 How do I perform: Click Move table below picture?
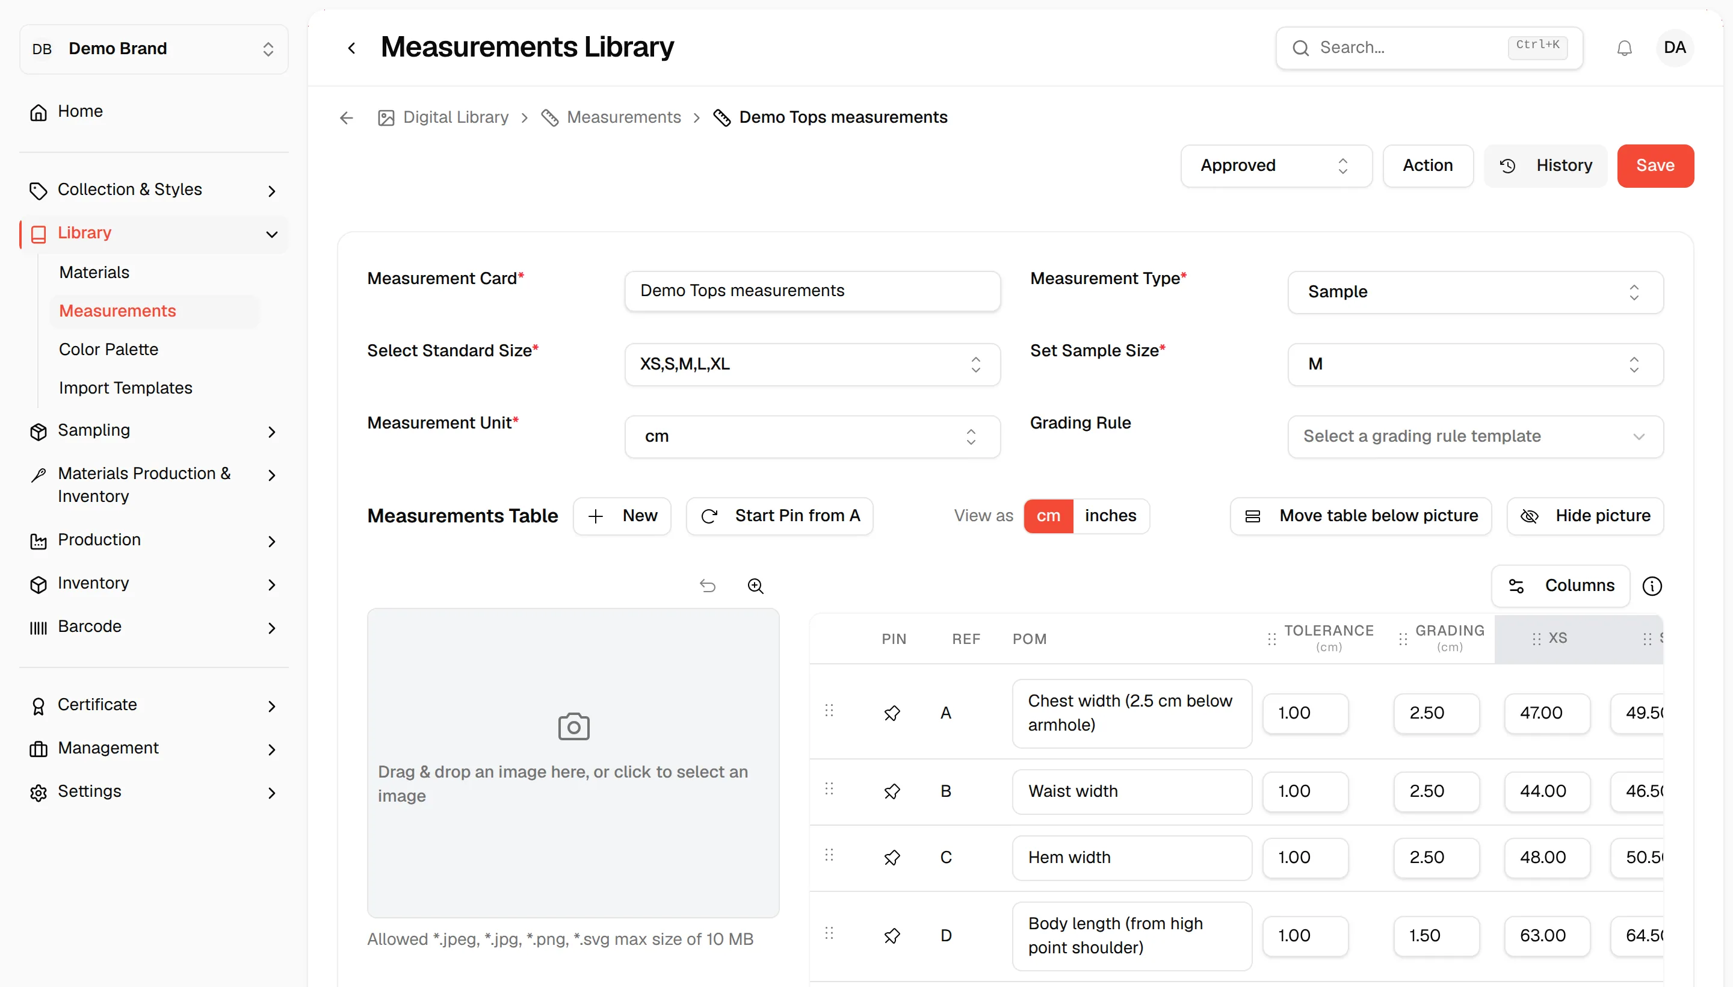tap(1361, 516)
